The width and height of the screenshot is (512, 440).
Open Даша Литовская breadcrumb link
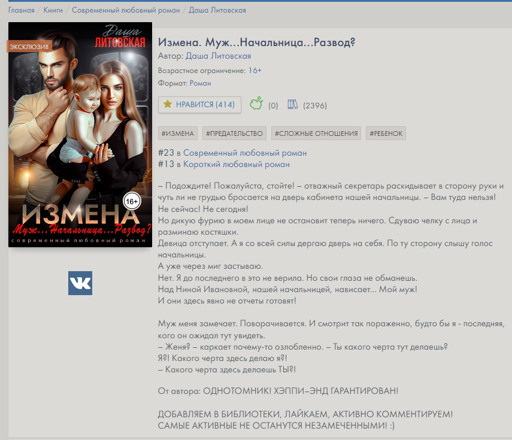[217, 10]
